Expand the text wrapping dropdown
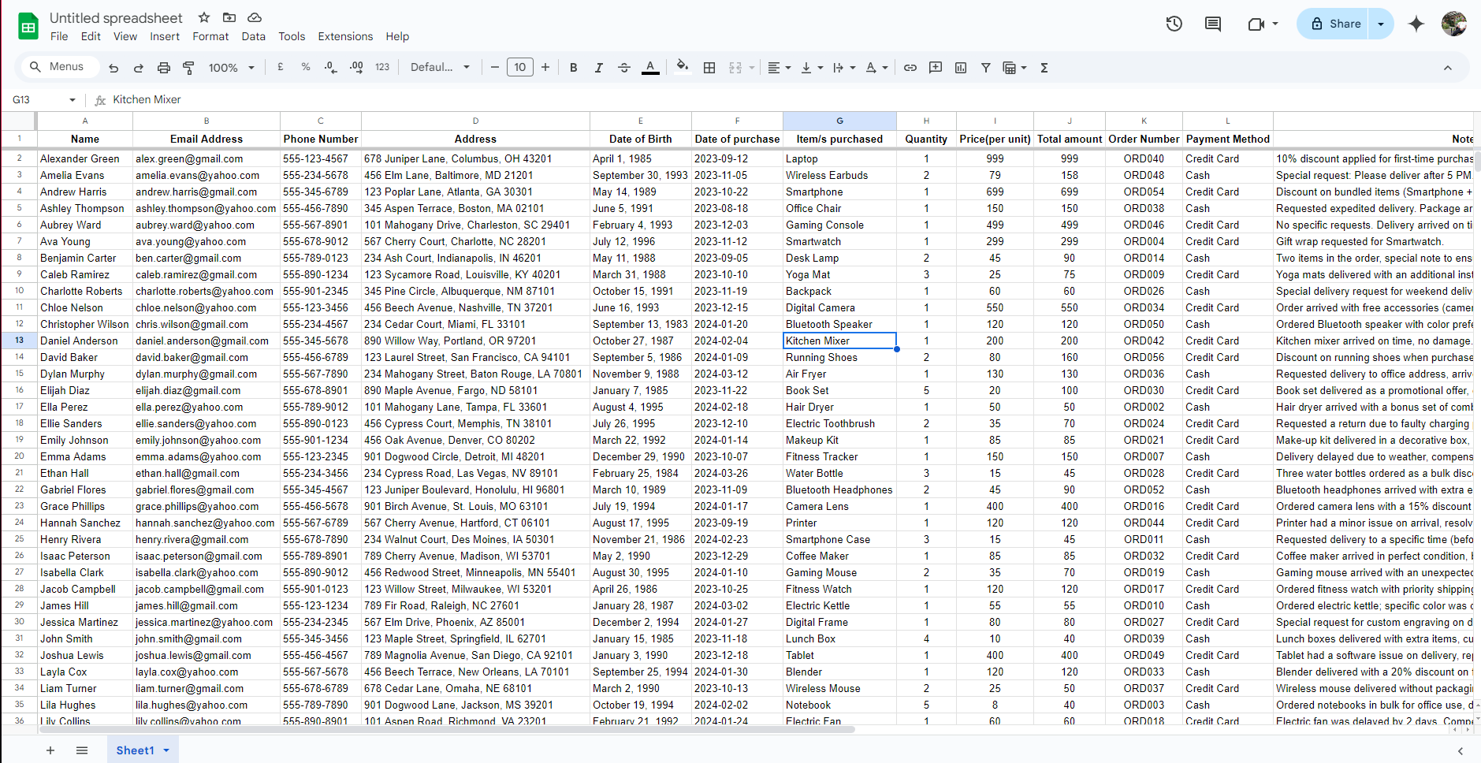The width and height of the screenshot is (1481, 763). coord(844,68)
